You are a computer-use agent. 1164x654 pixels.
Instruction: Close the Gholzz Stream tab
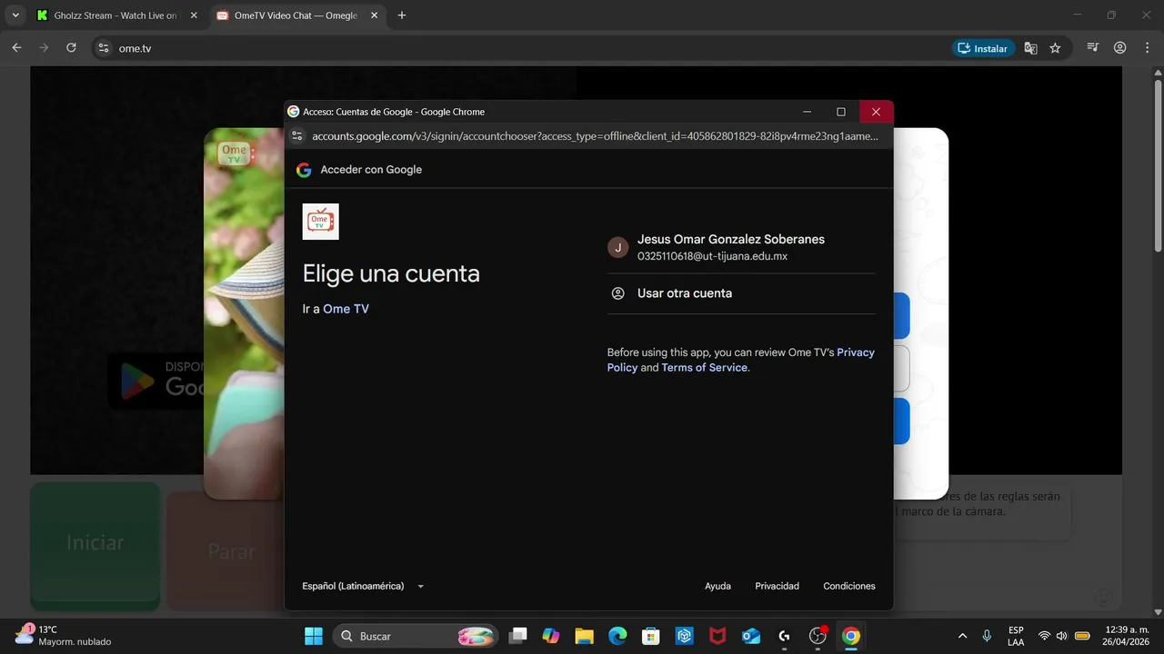pos(193,15)
